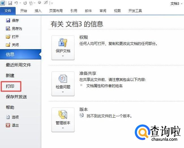Choose 退出 text to exit Word
Viewport: 184px width, 148px height.
point(15,125)
